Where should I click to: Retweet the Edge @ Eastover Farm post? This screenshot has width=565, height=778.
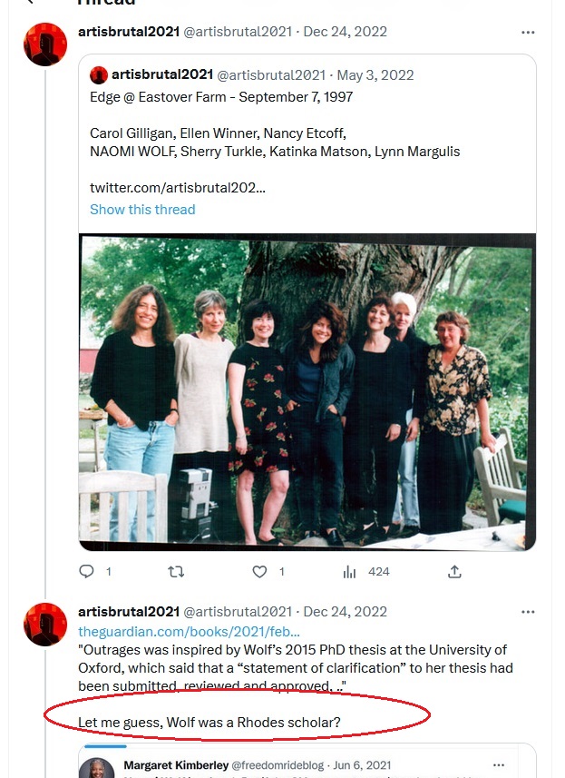[x=177, y=572]
